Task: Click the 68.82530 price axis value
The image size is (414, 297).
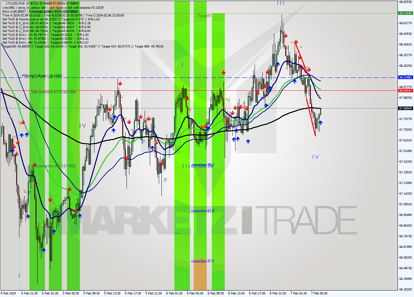Action: (406, 2)
